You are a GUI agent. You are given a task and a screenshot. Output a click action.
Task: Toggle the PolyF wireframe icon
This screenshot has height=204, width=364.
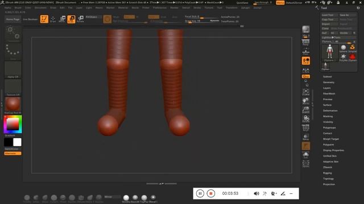pos(306,127)
